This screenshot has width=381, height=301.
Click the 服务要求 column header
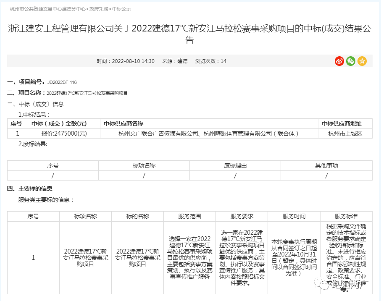(242, 216)
